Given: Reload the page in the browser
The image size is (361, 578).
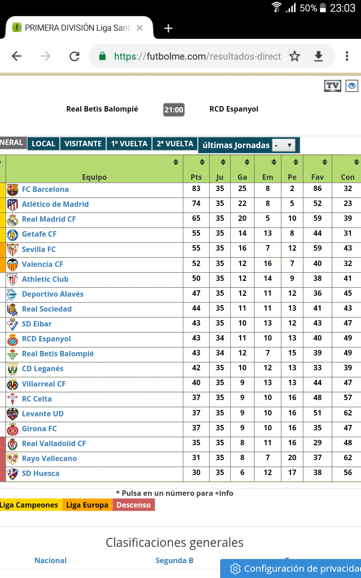Looking at the screenshot, I should pos(74,56).
